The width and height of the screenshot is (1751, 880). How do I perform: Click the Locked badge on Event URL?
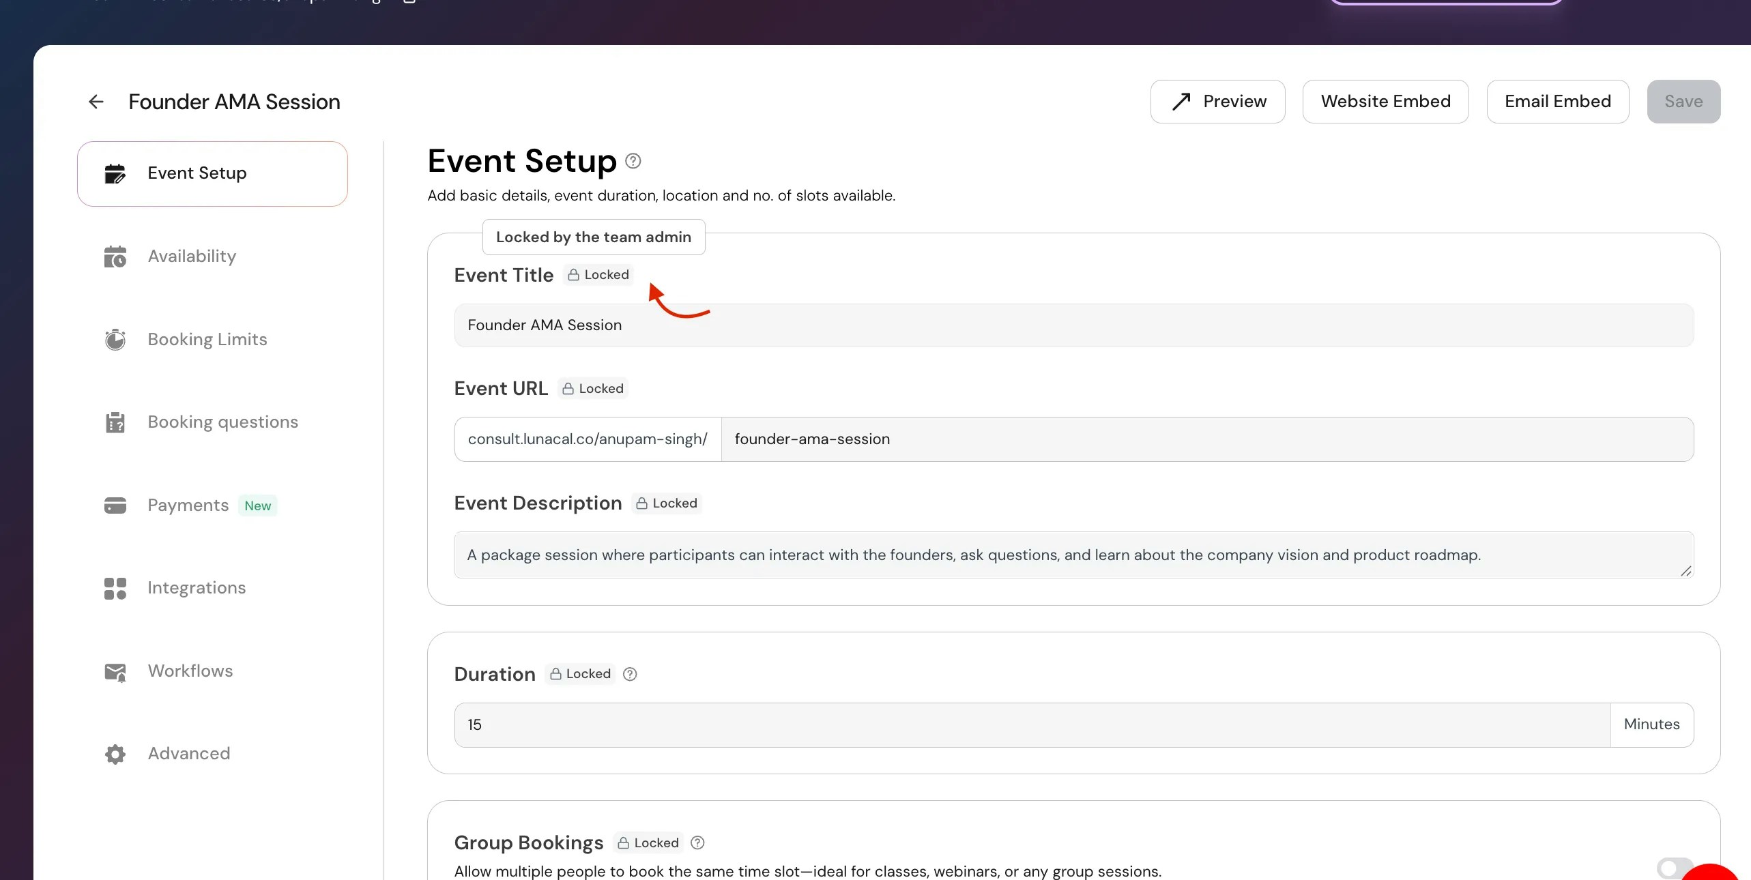pyautogui.click(x=592, y=388)
